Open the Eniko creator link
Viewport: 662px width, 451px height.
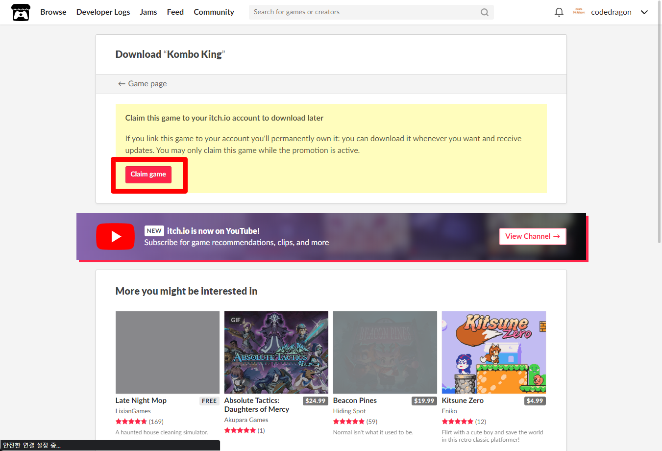(449, 411)
